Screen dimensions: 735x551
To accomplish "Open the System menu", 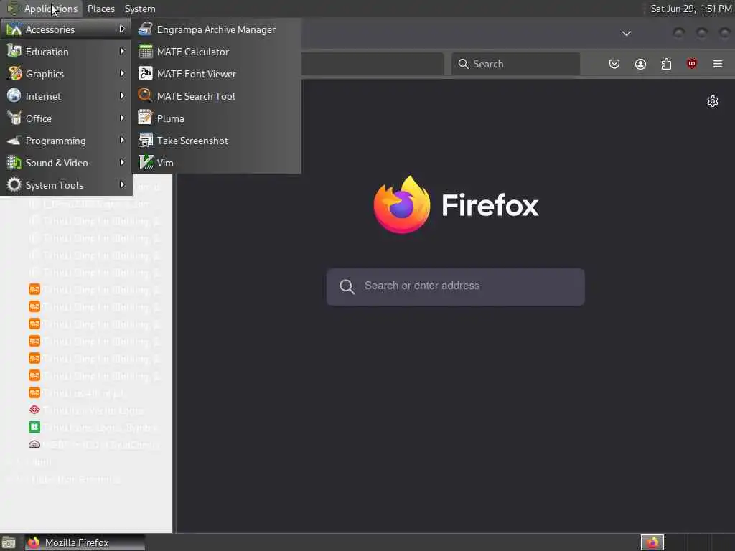I will click(x=140, y=9).
